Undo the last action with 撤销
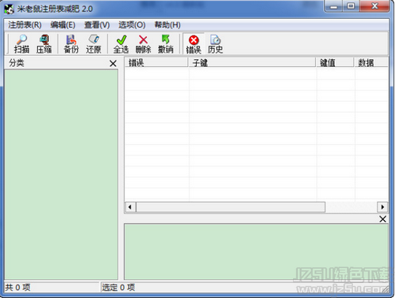The image size is (395, 298). 166,44
